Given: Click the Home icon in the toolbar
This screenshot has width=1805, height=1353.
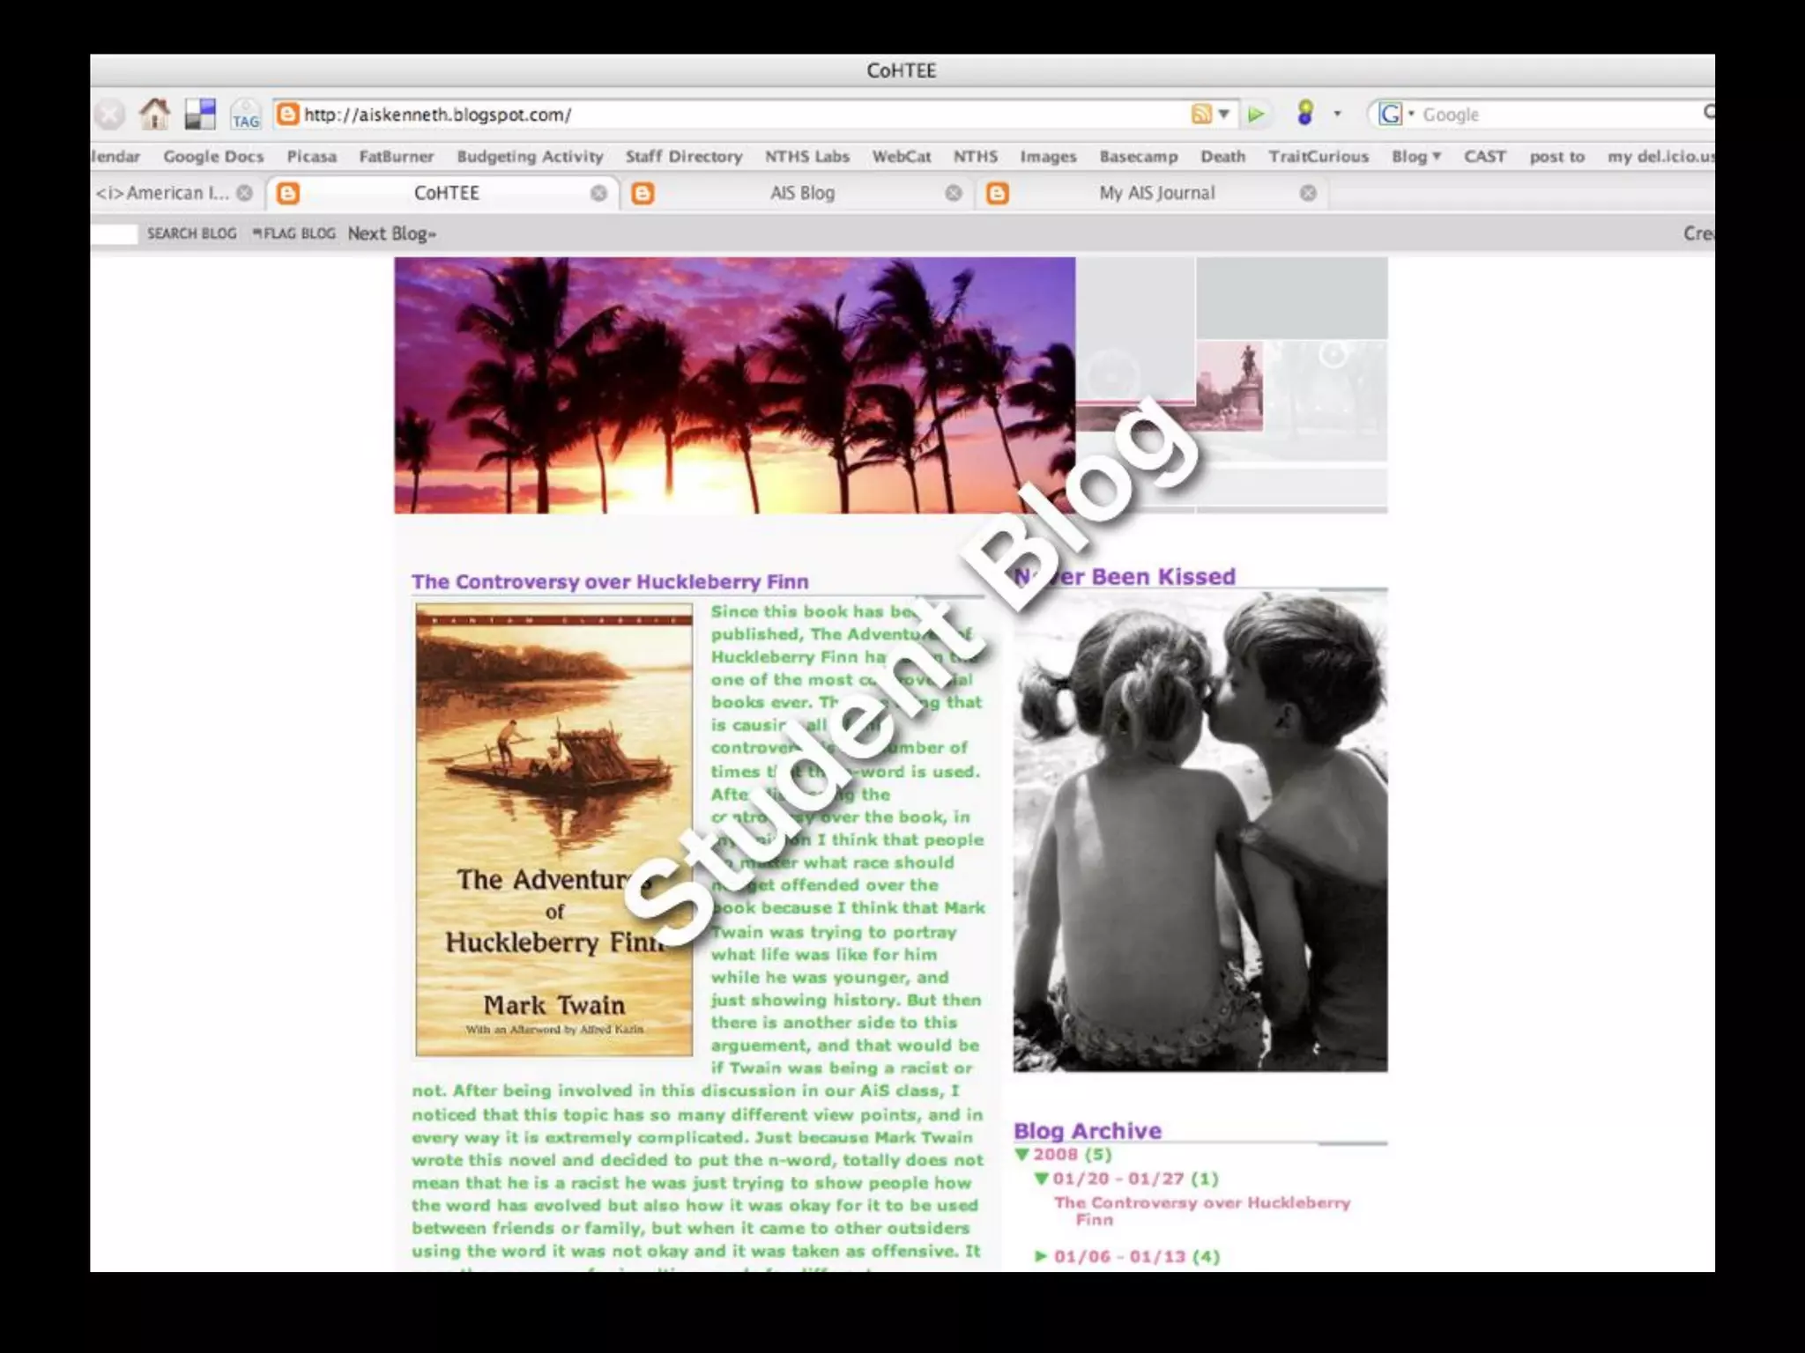Looking at the screenshot, I should tap(155, 114).
